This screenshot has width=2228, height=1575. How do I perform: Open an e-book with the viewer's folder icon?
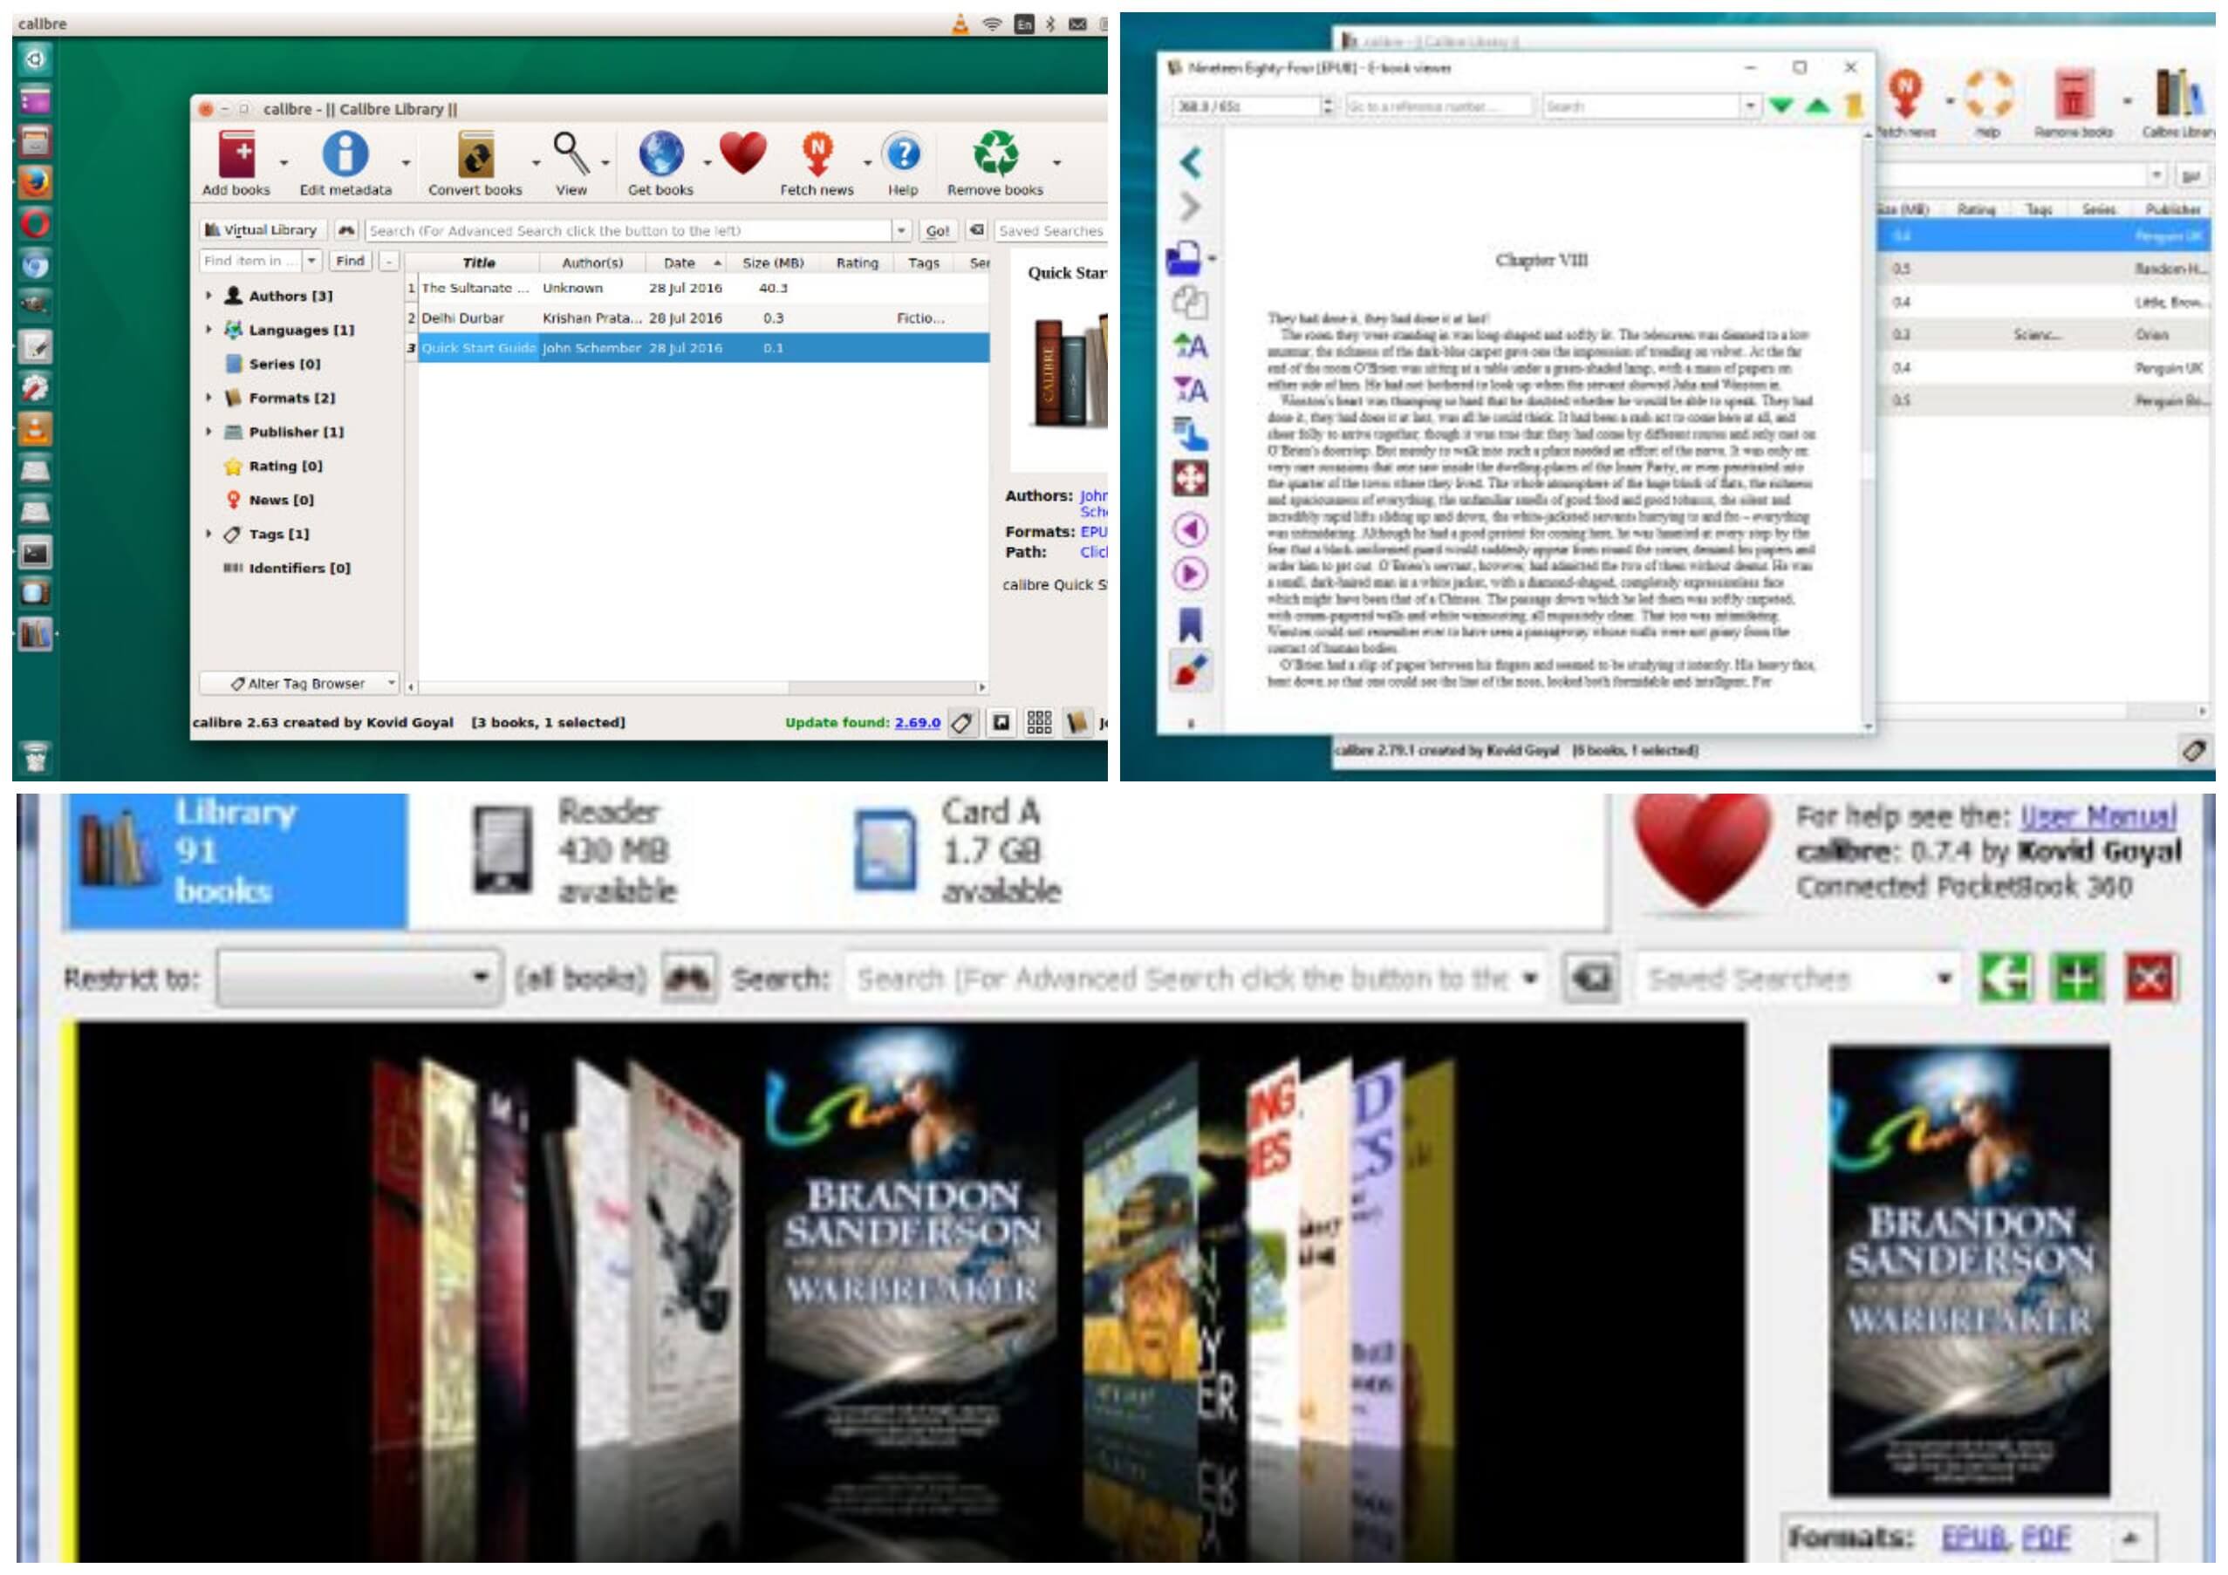coord(1185,258)
